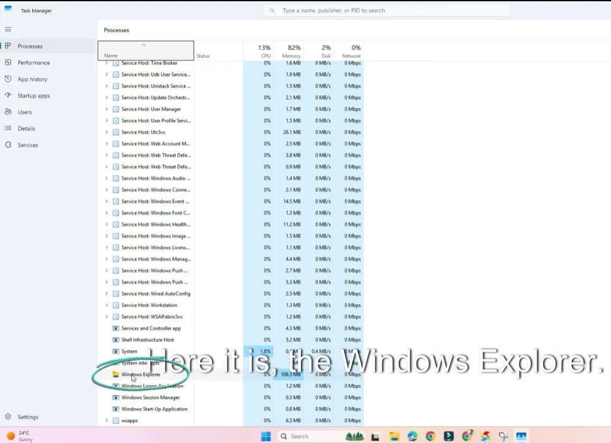Select Service Host: Windows License Manager row
Viewport: 611px width, 443px height.
(x=231, y=247)
